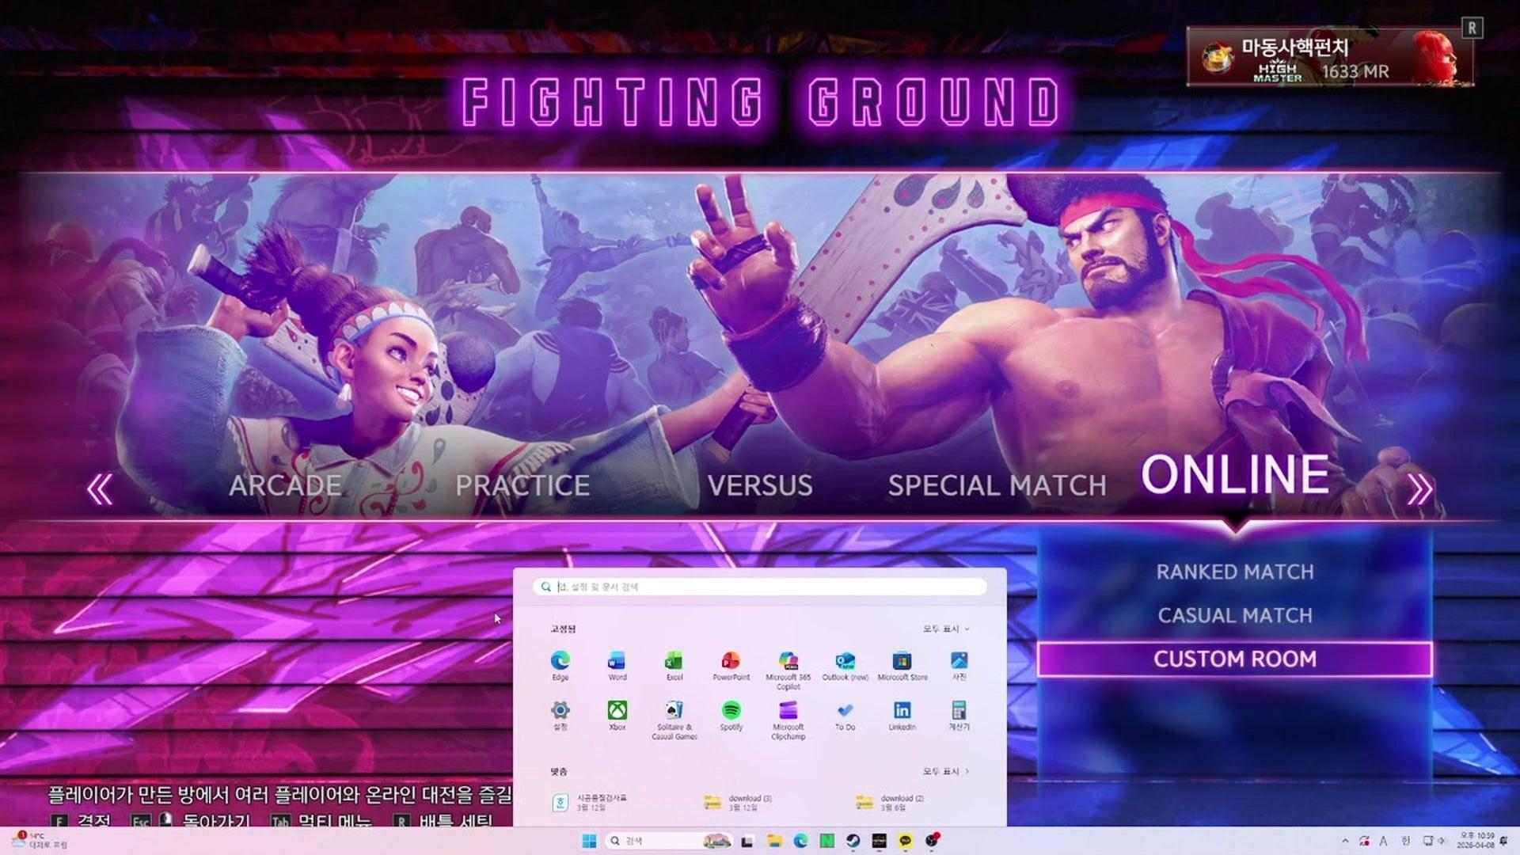The image size is (1520, 855).
Task: Click the Start menu search field
Action: click(760, 587)
